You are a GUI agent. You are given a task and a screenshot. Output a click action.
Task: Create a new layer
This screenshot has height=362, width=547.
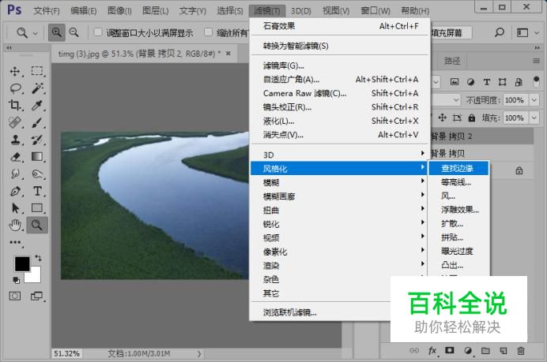503,350
